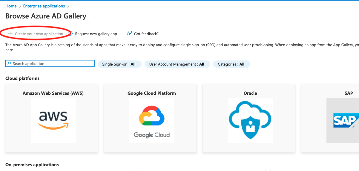The width and height of the screenshot is (359, 171).
Task: Select the Oracle tile
Action: 249,118
